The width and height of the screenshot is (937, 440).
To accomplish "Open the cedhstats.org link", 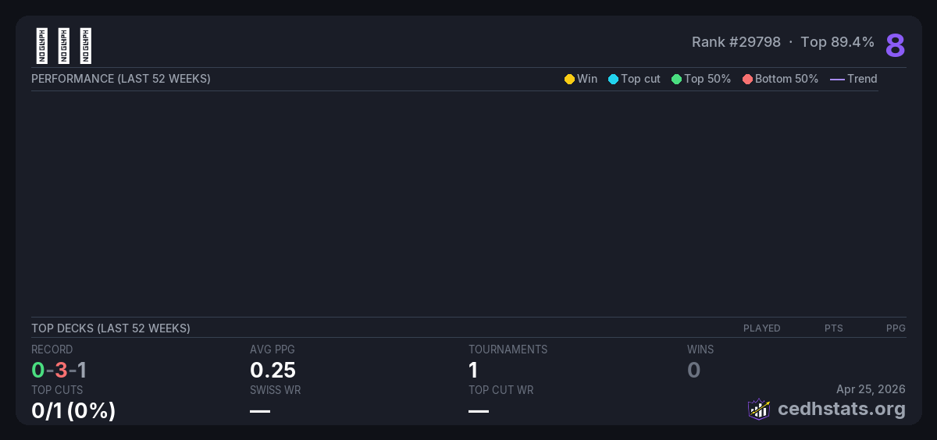I will tap(830, 409).
